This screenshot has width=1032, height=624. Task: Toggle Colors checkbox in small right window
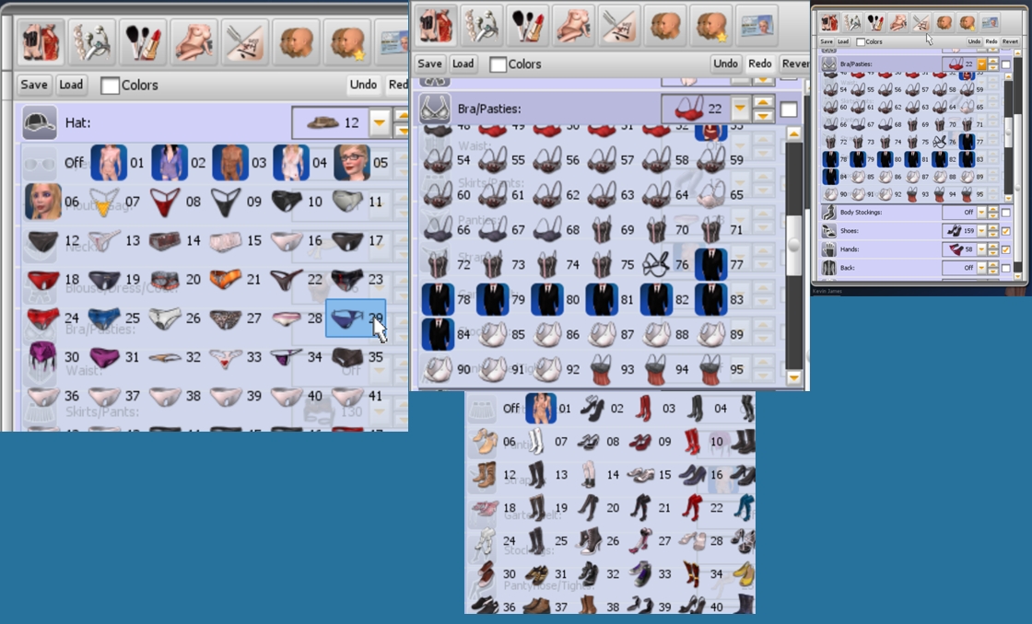tap(861, 41)
